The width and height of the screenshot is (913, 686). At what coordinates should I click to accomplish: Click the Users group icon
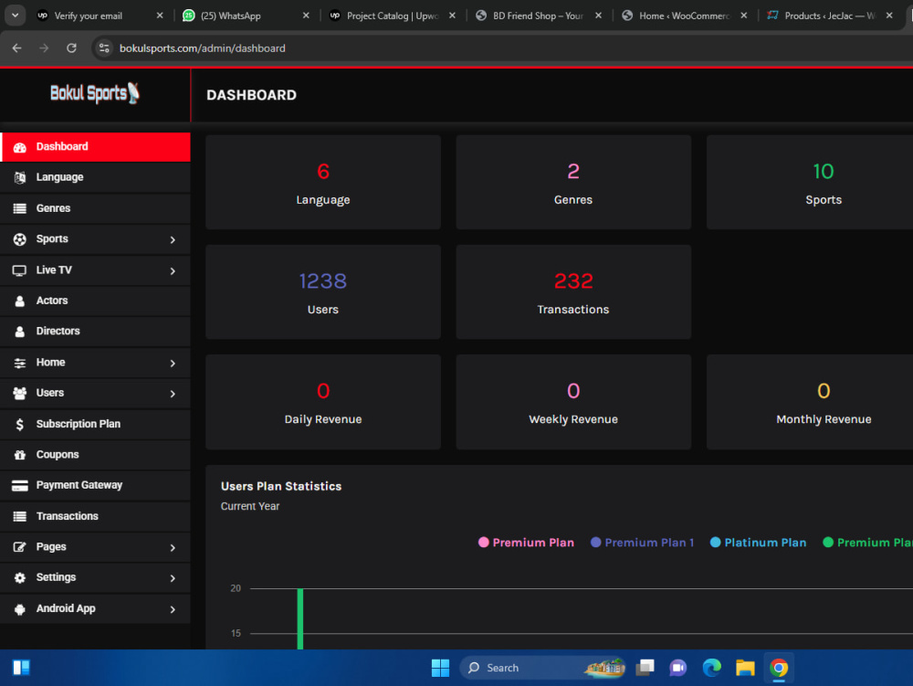point(20,393)
